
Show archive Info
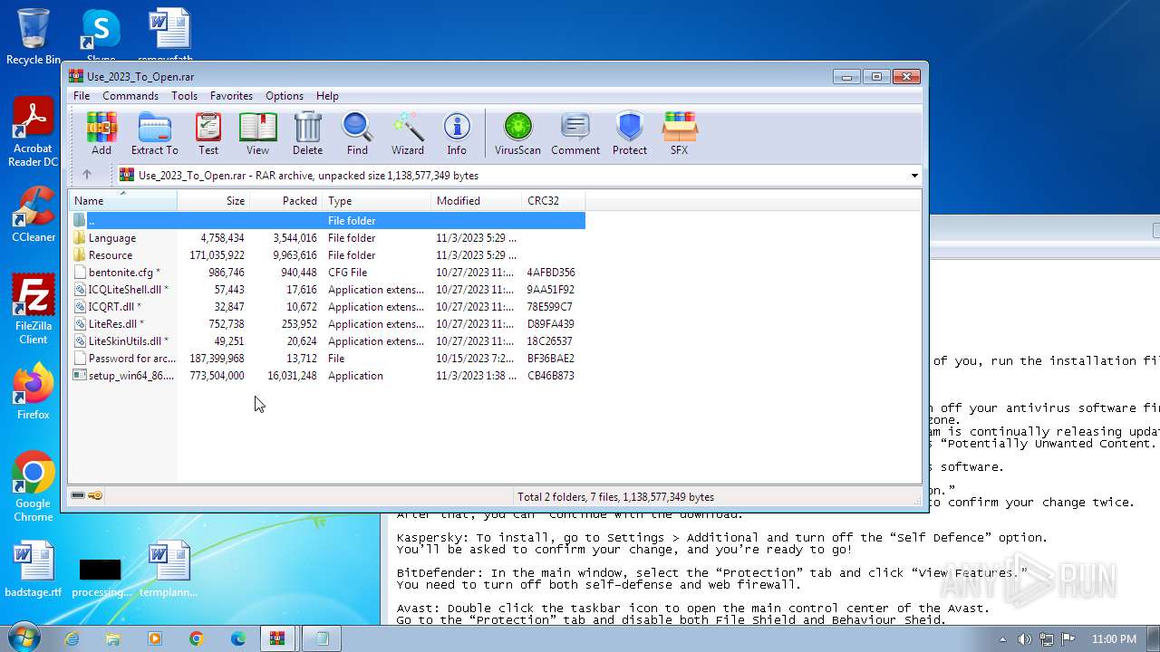click(x=457, y=134)
